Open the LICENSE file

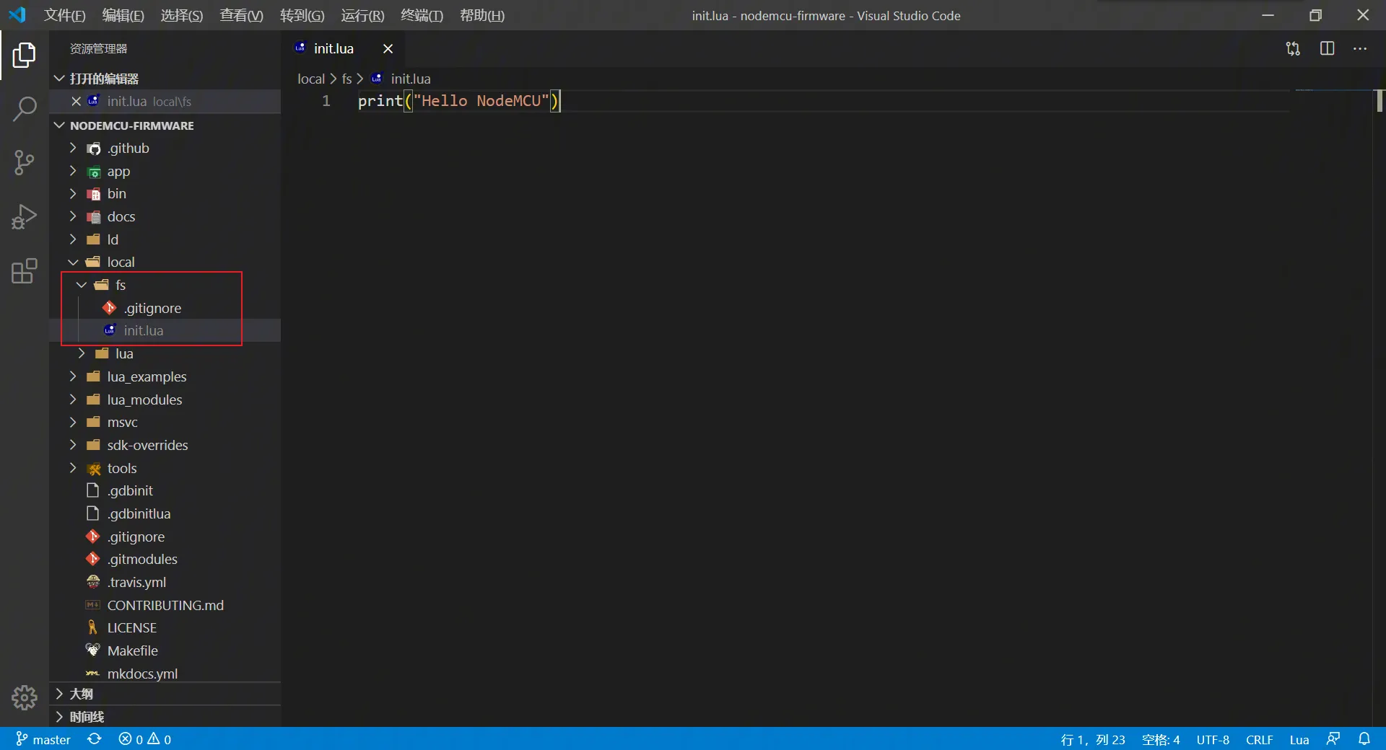[165, 627]
